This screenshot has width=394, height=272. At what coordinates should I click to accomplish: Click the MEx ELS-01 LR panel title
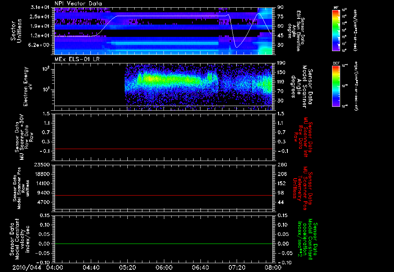[x=76, y=60]
